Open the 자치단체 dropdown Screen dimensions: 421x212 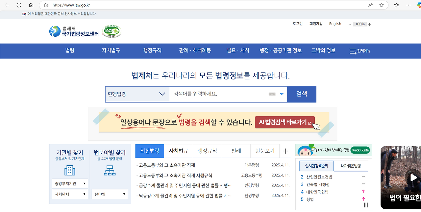pos(70,194)
